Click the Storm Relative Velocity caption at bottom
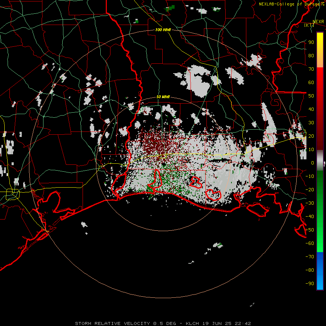The image size is (326, 326). pos(163,323)
